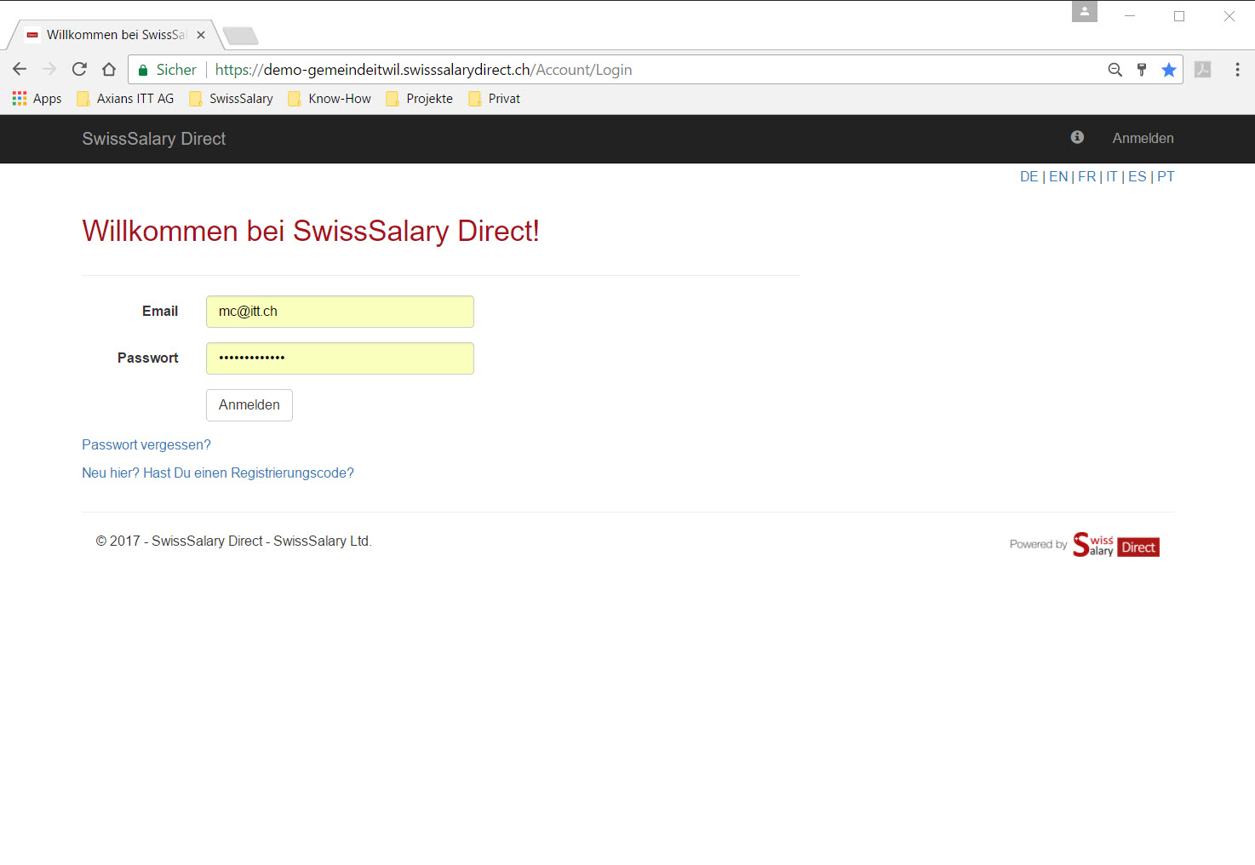The height and width of the screenshot is (865, 1255).
Task: Switch language to ES
Action: (x=1137, y=176)
